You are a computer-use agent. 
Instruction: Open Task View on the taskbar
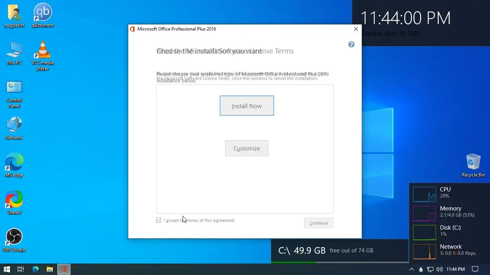21,269
